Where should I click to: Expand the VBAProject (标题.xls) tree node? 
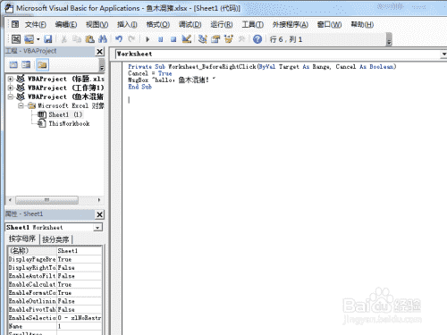(x=11, y=79)
